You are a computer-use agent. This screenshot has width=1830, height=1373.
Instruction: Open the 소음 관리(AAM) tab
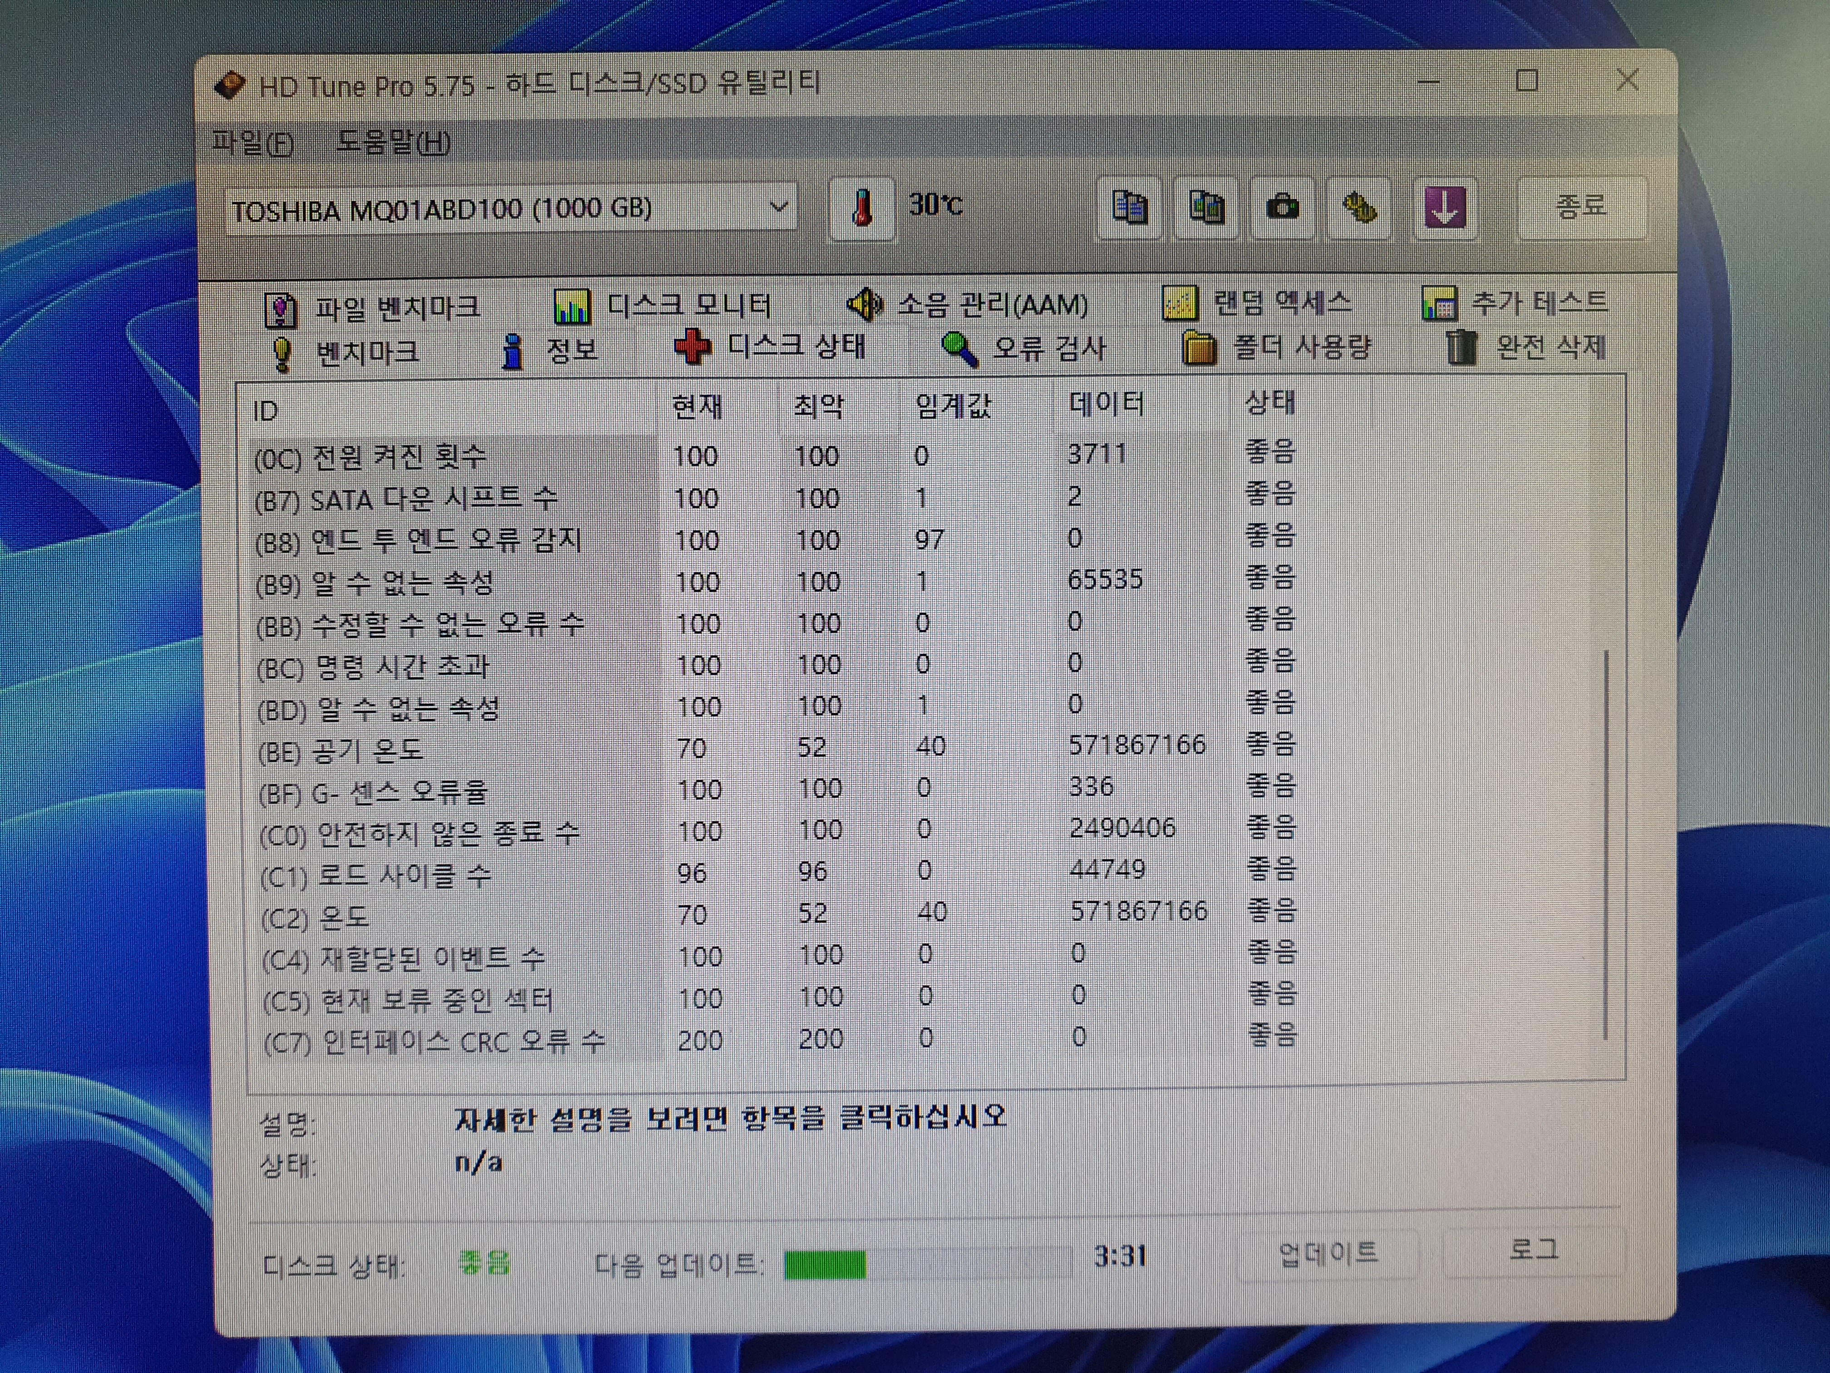click(967, 305)
